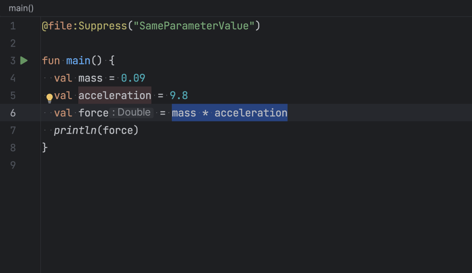Screen dimensions: 472x273
Task: Click the yellow lightbulb quick-fix icon
Action: point(50,98)
